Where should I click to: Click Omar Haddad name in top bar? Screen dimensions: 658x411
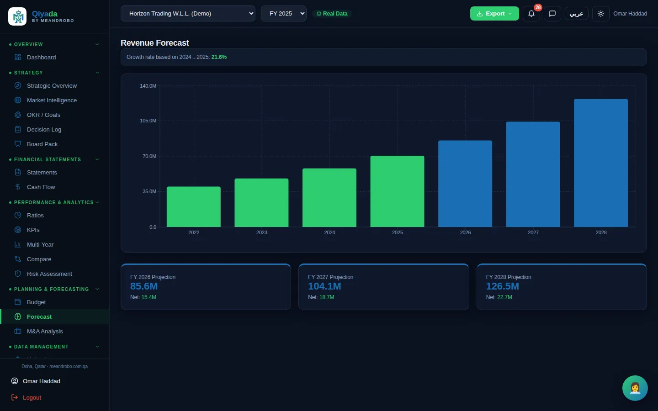[630, 14]
